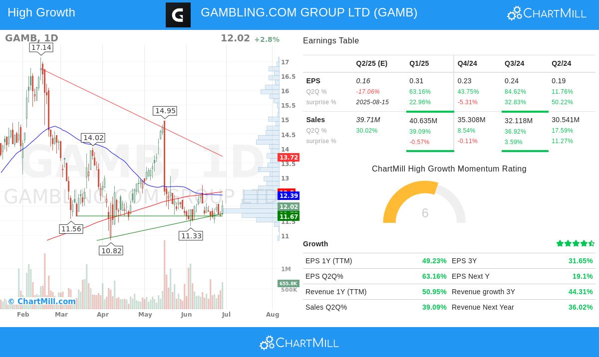Click the ChartMill logo in footer
Screen dimensions: 599x357
[x=299, y=343]
